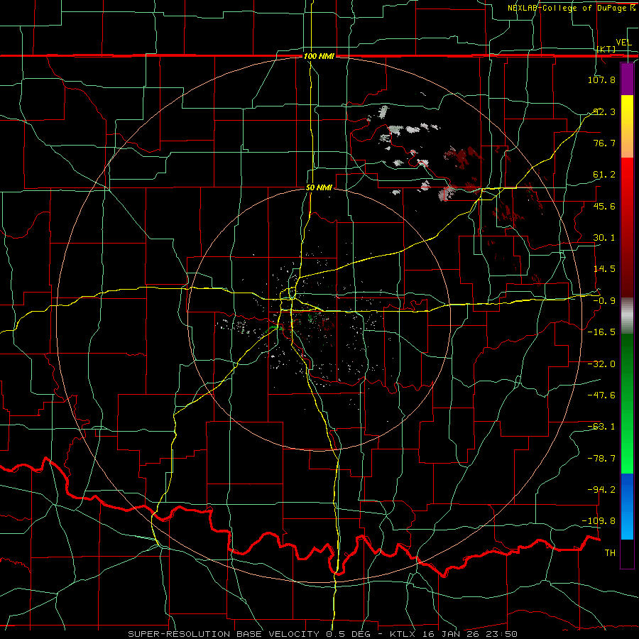Image resolution: width=639 pixels, height=639 pixels.
Task: Click the -94.2 velocity scale value
Action: click(601, 490)
